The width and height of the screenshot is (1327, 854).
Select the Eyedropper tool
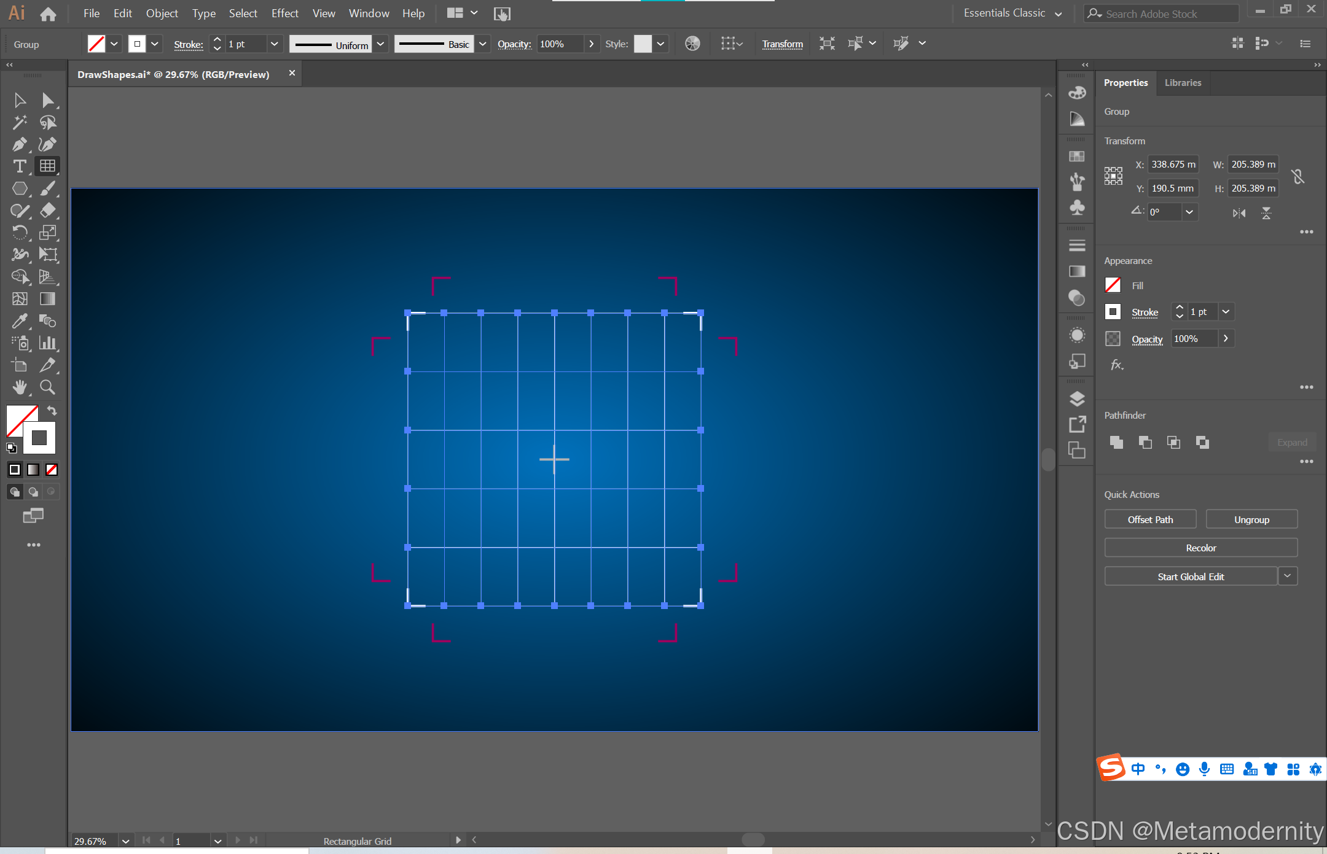coord(19,321)
